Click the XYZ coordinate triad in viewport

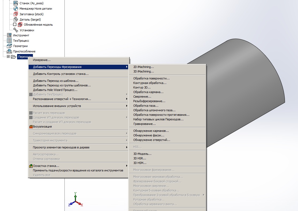tap(76, 200)
